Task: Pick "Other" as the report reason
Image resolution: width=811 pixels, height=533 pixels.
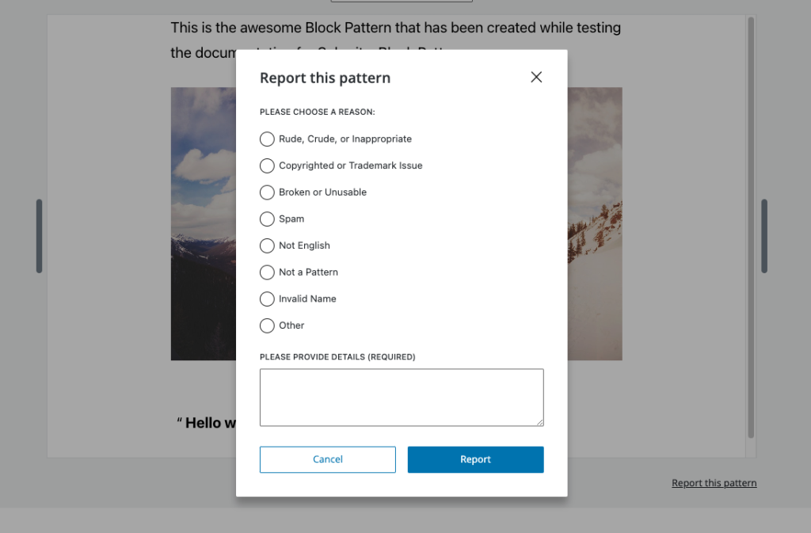Action: [267, 326]
